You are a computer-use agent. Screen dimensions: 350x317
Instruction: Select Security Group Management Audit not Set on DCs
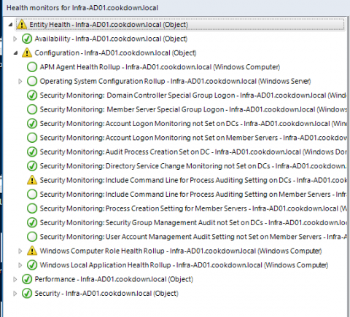pos(193,222)
